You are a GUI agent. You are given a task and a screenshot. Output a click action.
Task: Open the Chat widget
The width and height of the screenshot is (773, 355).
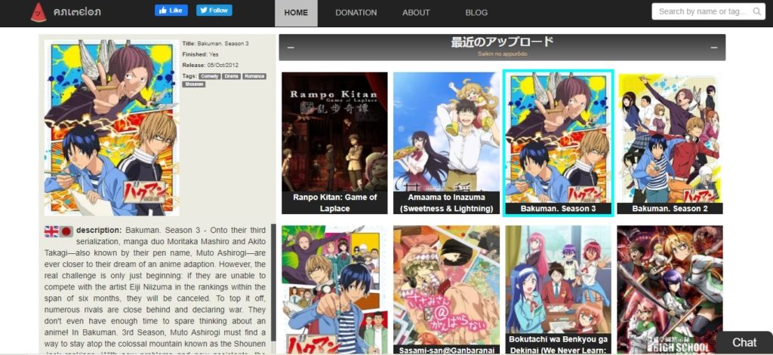click(x=744, y=343)
